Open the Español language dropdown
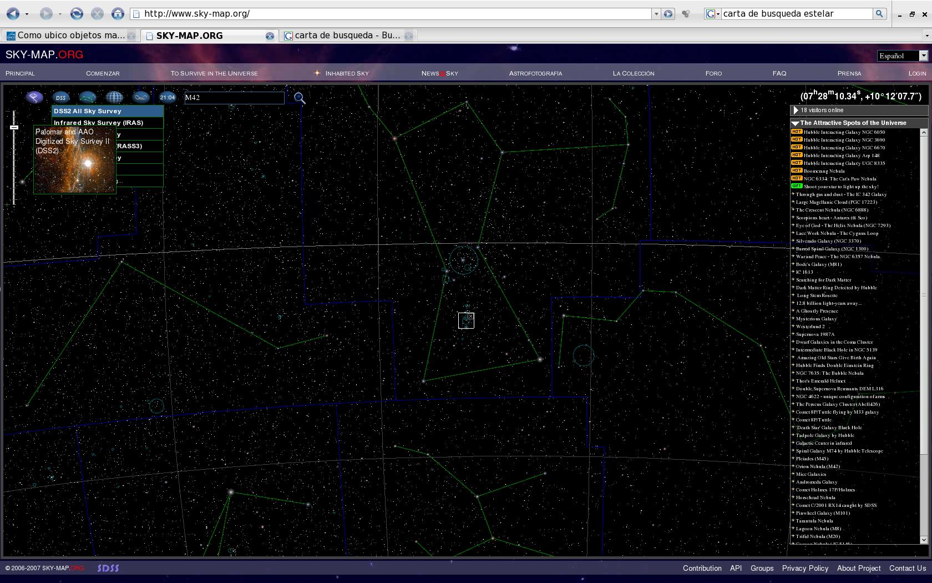Viewport: 932px width, 583px height. [x=903, y=56]
